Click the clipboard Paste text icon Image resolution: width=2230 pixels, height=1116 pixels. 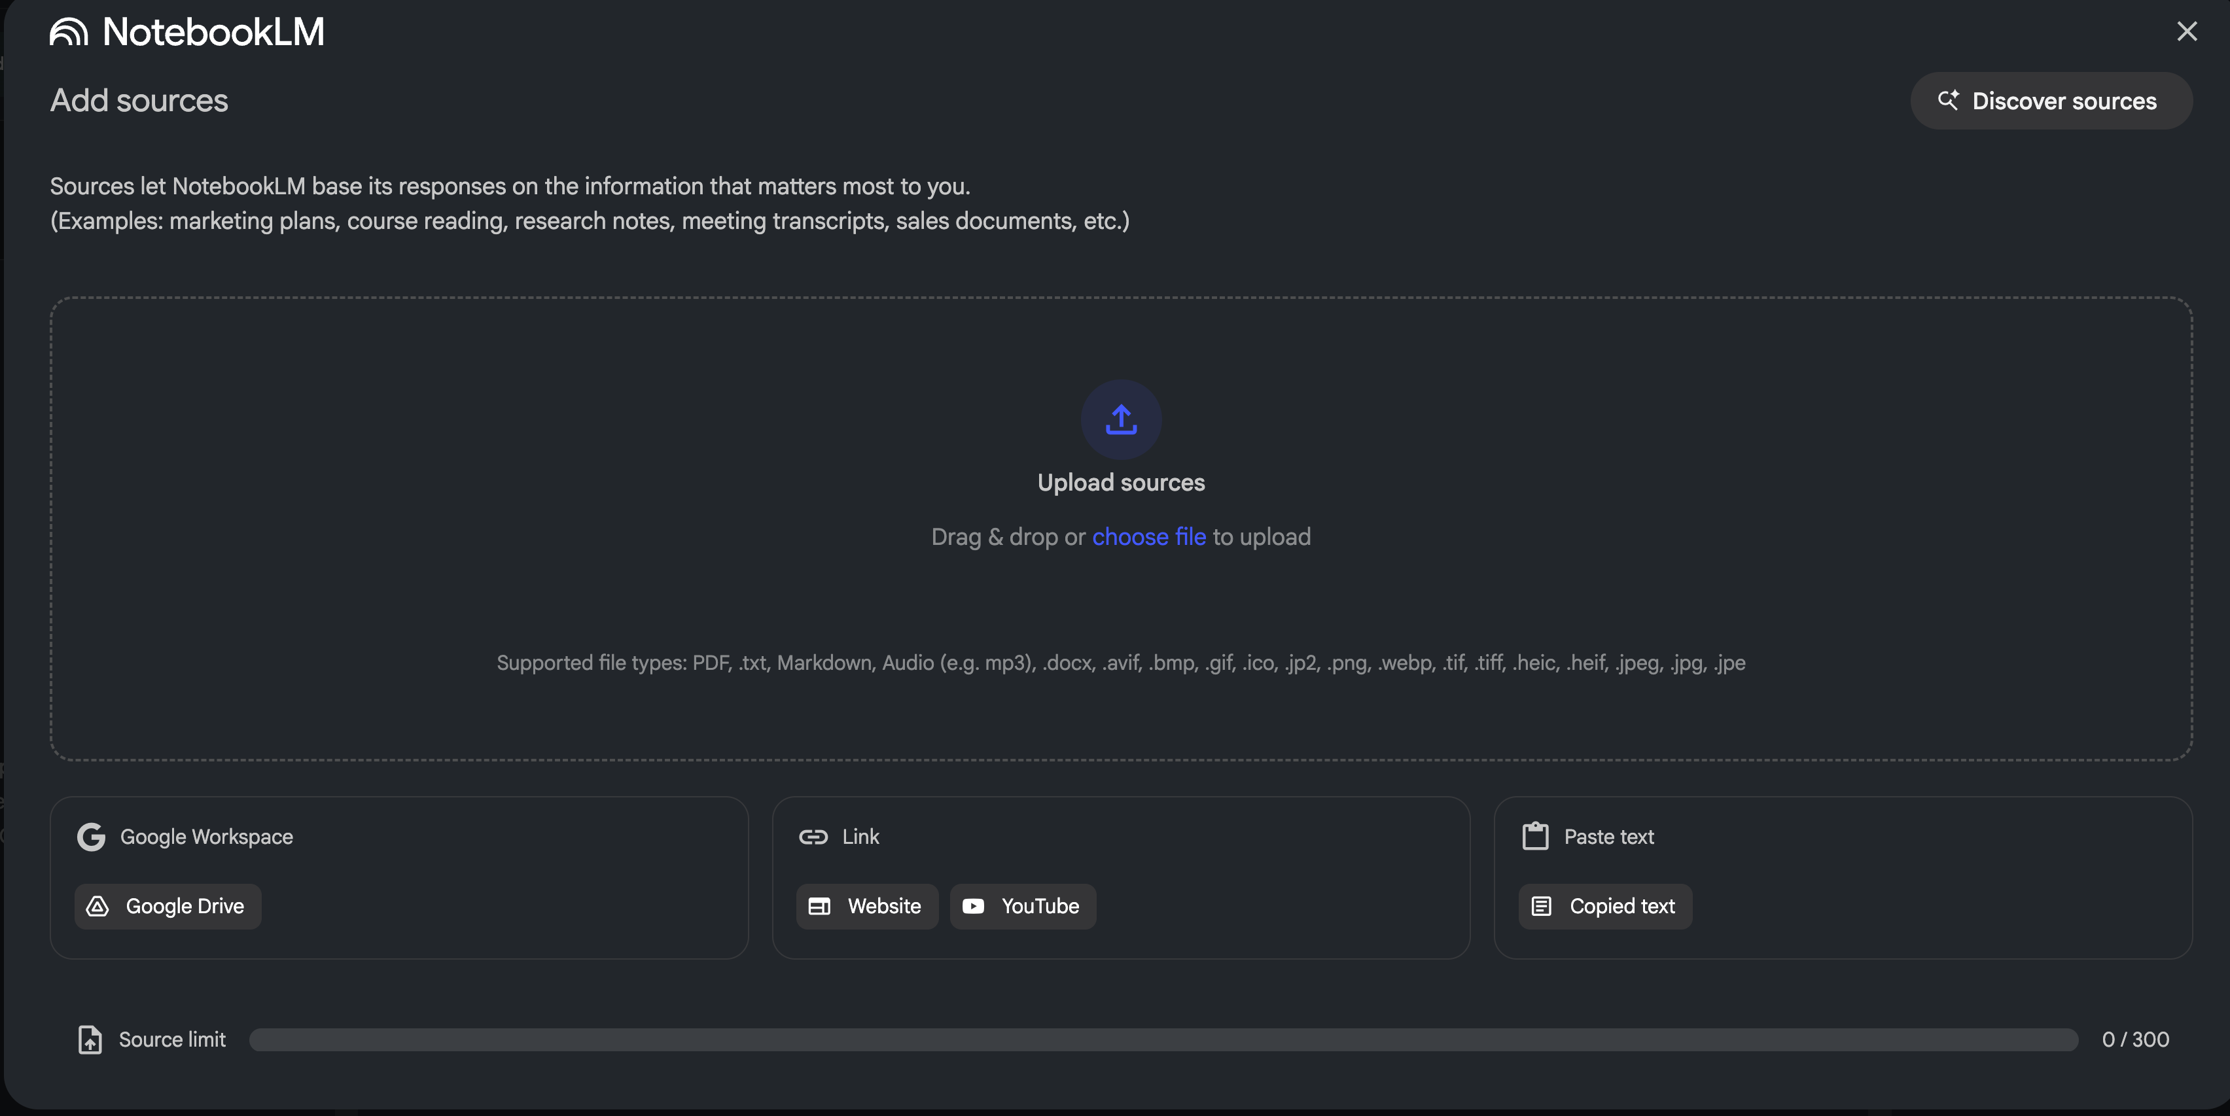point(1535,837)
